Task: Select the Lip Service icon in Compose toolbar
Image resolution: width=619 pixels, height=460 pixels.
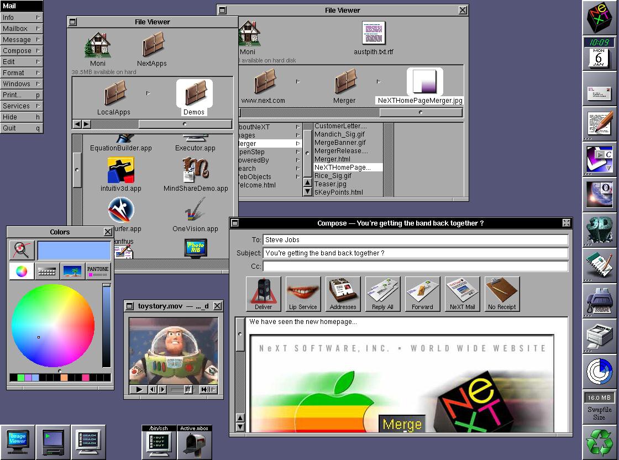Action: (x=303, y=292)
